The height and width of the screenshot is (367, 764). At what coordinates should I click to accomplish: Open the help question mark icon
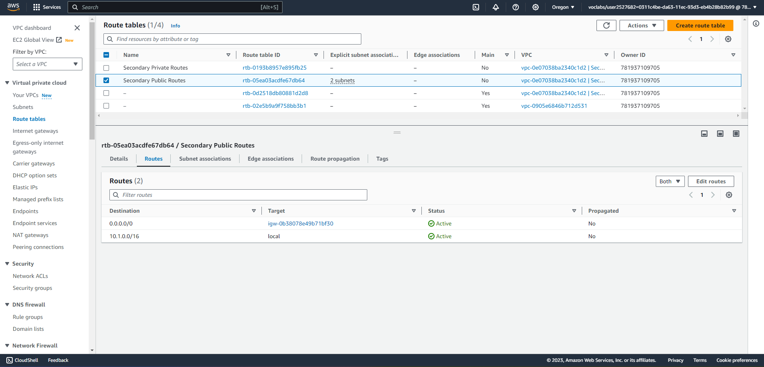(515, 7)
